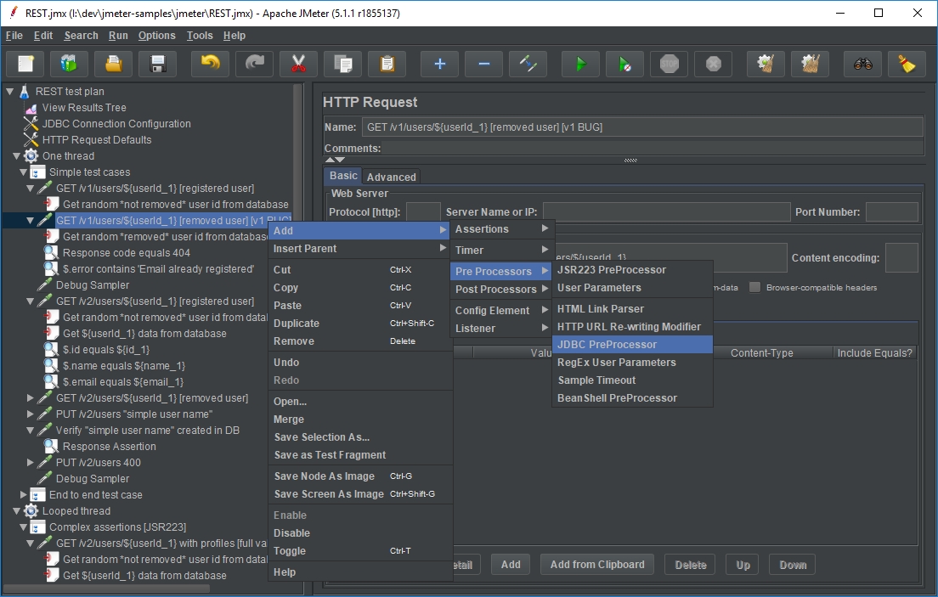Image resolution: width=938 pixels, height=597 pixels.
Task: Expand the PUT /v2/users "simple user name" node
Action: pos(31,414)
